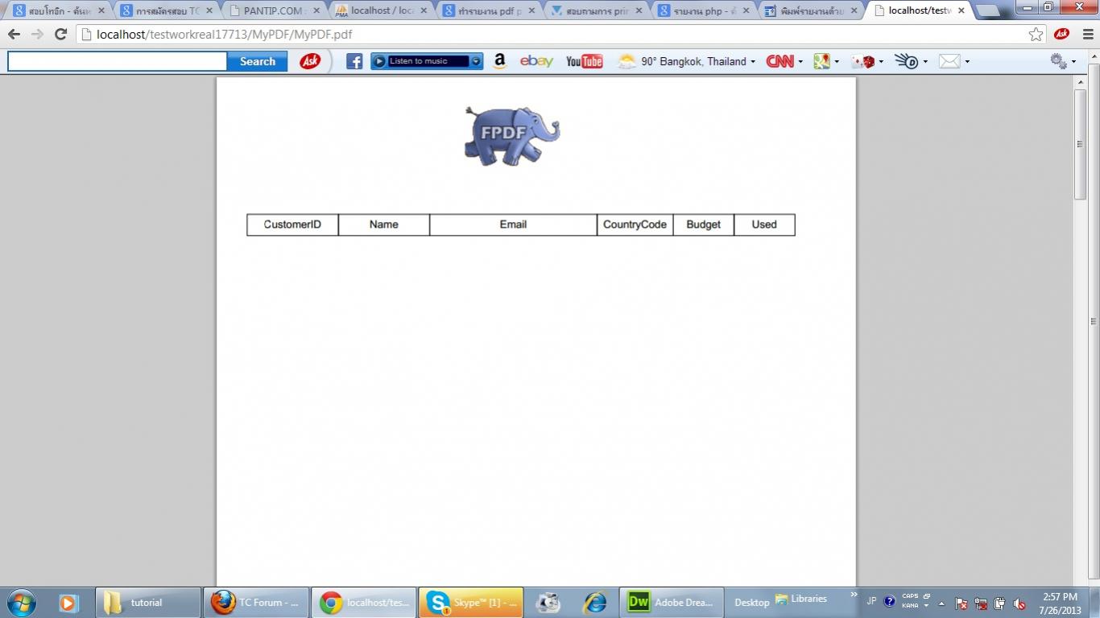The image size is (1100, 618).
Task: Switch to the ทำรายงาน pdf tab
Action: (488, 11)
